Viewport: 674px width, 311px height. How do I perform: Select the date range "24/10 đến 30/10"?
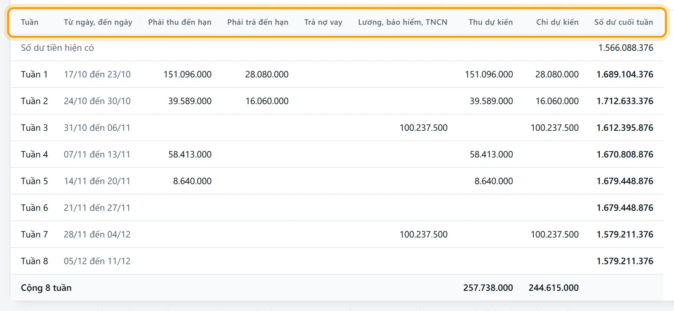click(97, 101)
